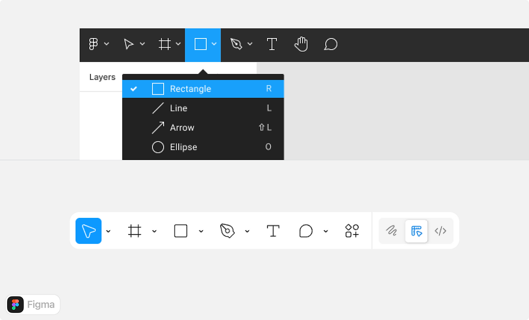Choose Line from the shape tools menu

tap(203, 108)
